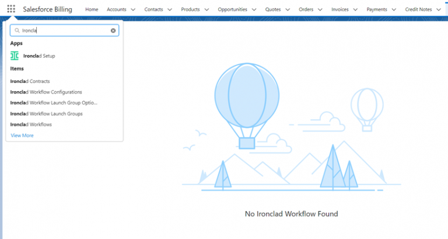The image size is (448, 239).
Task: Click into the app search input field
Action: (64, 30)
